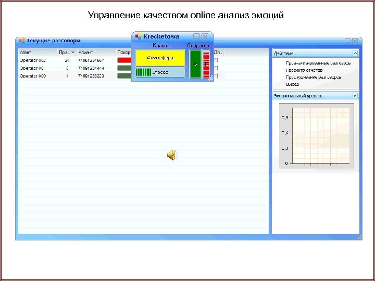Viewport: 375px width, 281px height.
Task: Click the green A operator indicator
Action: point(195,64)
